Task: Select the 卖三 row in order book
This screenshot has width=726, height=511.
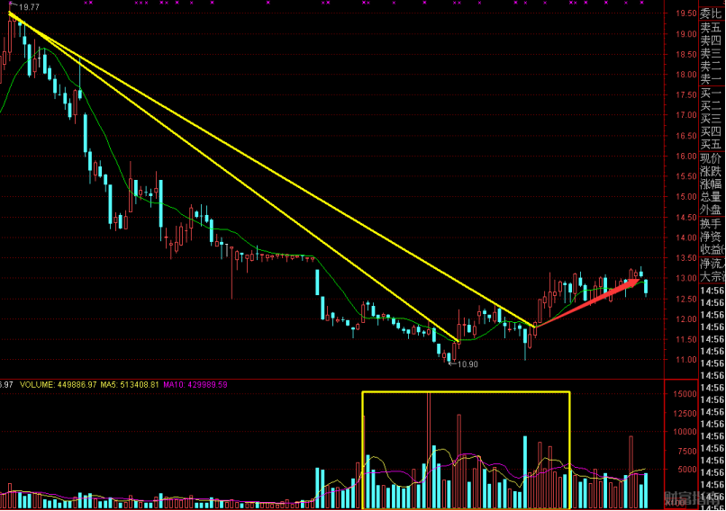Action: 711,54
